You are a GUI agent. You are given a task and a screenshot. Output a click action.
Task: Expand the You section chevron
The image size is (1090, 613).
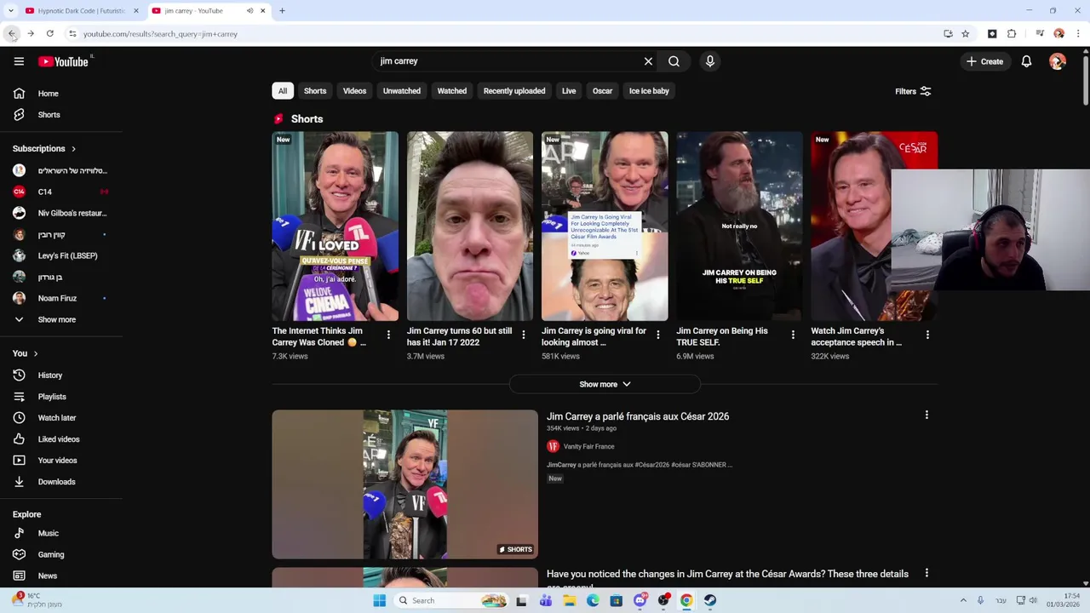point(35,353)
